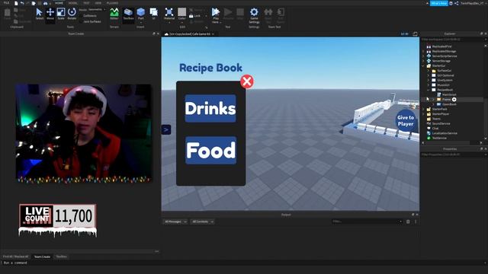The image size is (488, 274).
Task: Click the Drinks button in viewport
Action: coord(210,108)
